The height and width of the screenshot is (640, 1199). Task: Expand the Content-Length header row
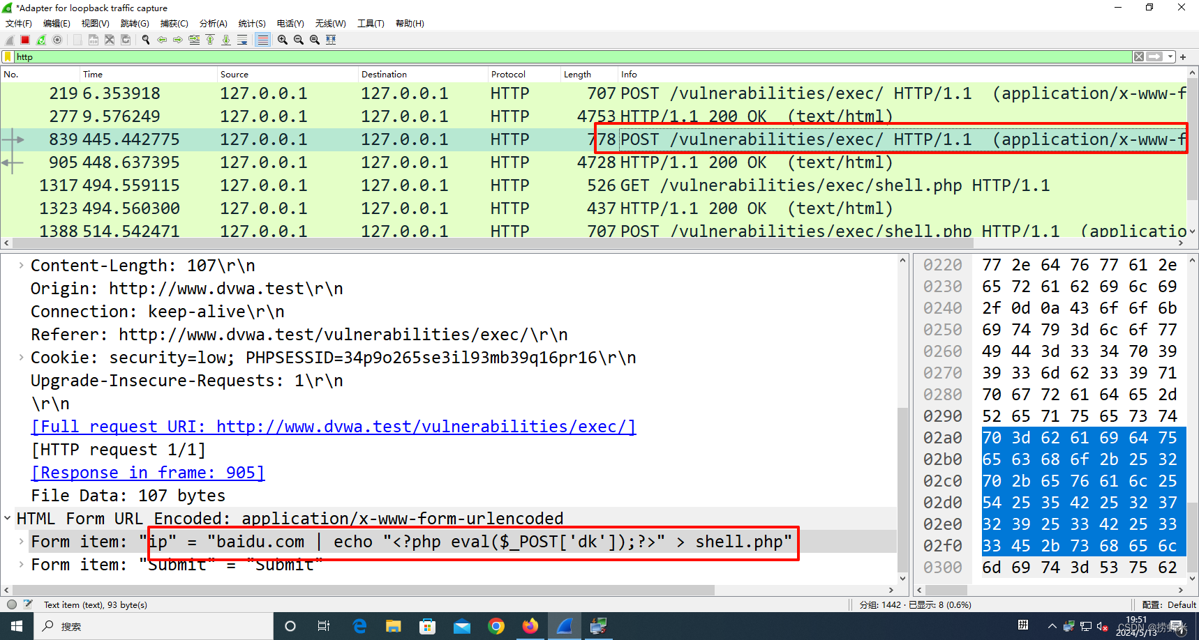pyautogui.click(x=21, y=266)
